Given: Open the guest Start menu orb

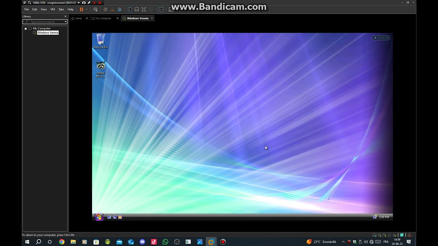Looking at the screenshot, I should [x=99, y=217].
